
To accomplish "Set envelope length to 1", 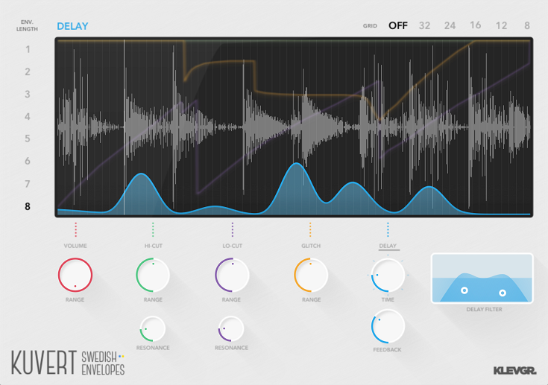I will 28,49.
